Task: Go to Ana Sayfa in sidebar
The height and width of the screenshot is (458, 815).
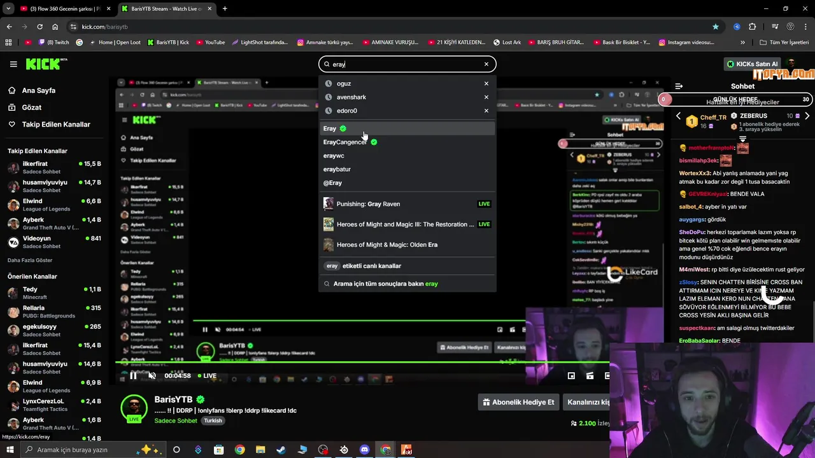Action: click(38, 90)
